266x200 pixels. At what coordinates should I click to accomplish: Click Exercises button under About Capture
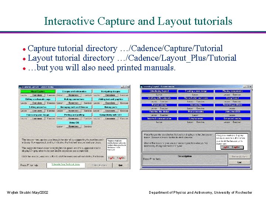[x=37, y=95]
